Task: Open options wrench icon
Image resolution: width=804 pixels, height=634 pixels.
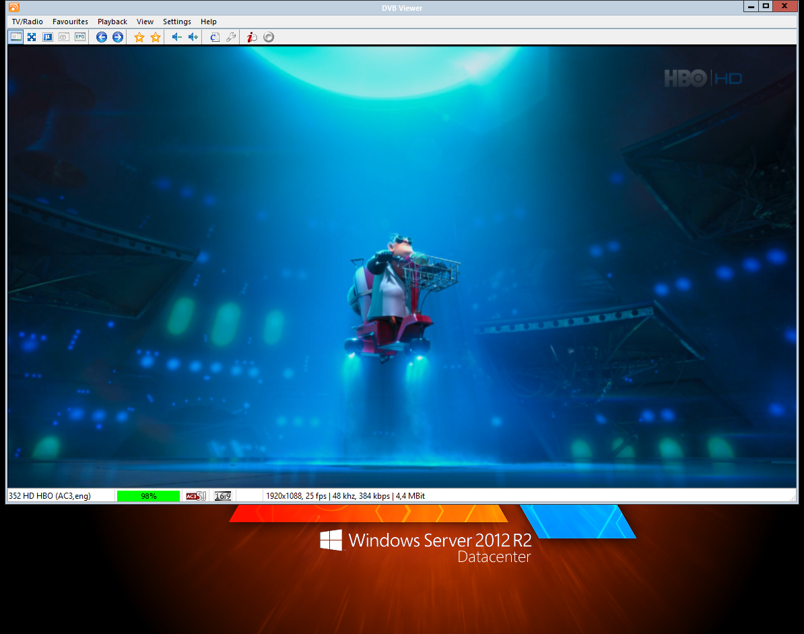Action: point(231,37)
